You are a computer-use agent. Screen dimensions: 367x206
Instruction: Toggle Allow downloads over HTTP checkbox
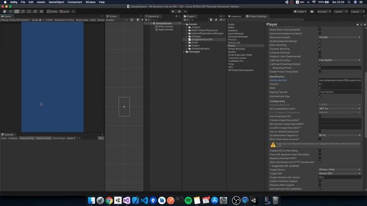click(320, 162)
